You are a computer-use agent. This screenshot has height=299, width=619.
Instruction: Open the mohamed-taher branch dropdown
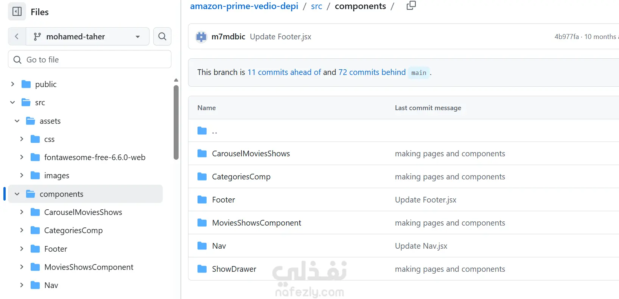87,36
